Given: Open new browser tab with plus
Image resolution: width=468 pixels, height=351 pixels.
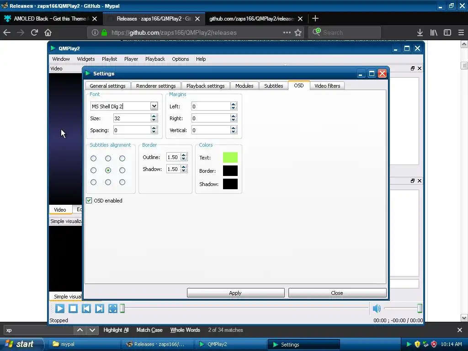Looking at the screenshot, I should tap(315, 18).
